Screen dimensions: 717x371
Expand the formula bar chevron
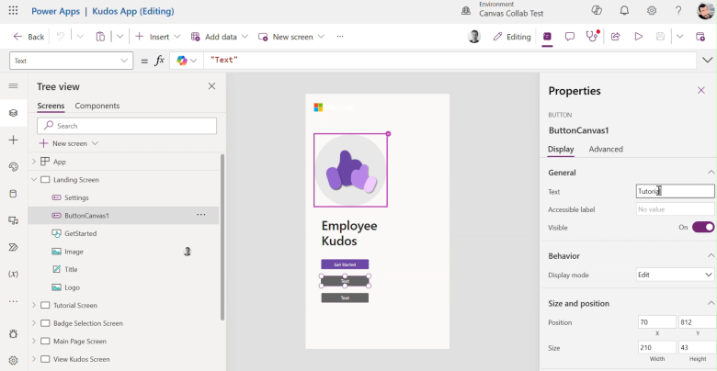707,60
